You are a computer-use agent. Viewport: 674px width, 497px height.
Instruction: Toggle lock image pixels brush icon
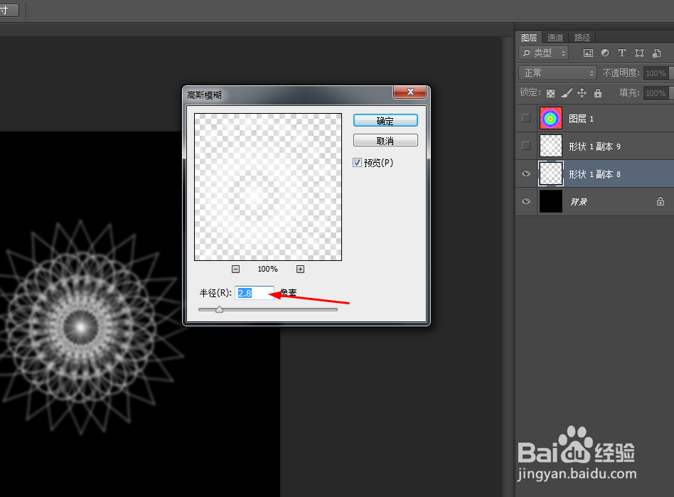point(567,93)
